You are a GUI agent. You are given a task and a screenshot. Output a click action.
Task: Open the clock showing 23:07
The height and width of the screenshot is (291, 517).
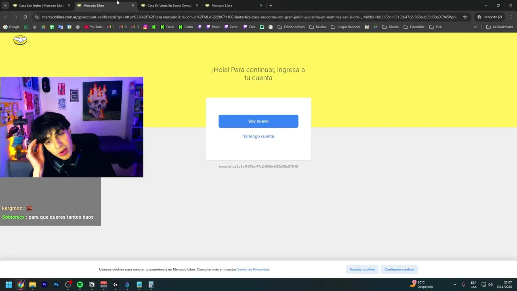click(x=504, y=285)
